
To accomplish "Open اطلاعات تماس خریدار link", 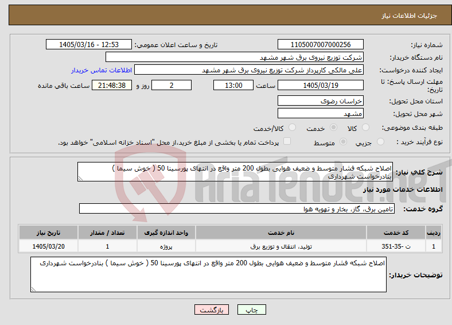I will pyautogui.click(x=102, y=70).
